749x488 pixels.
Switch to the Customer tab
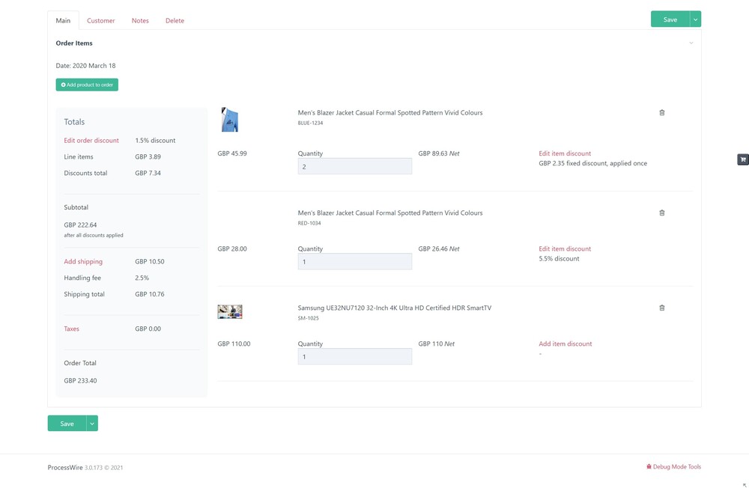click(x=100, y=21)
